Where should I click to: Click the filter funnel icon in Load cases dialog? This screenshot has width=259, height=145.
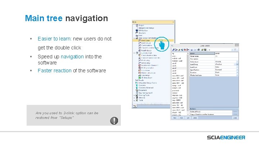click(235, 50)
